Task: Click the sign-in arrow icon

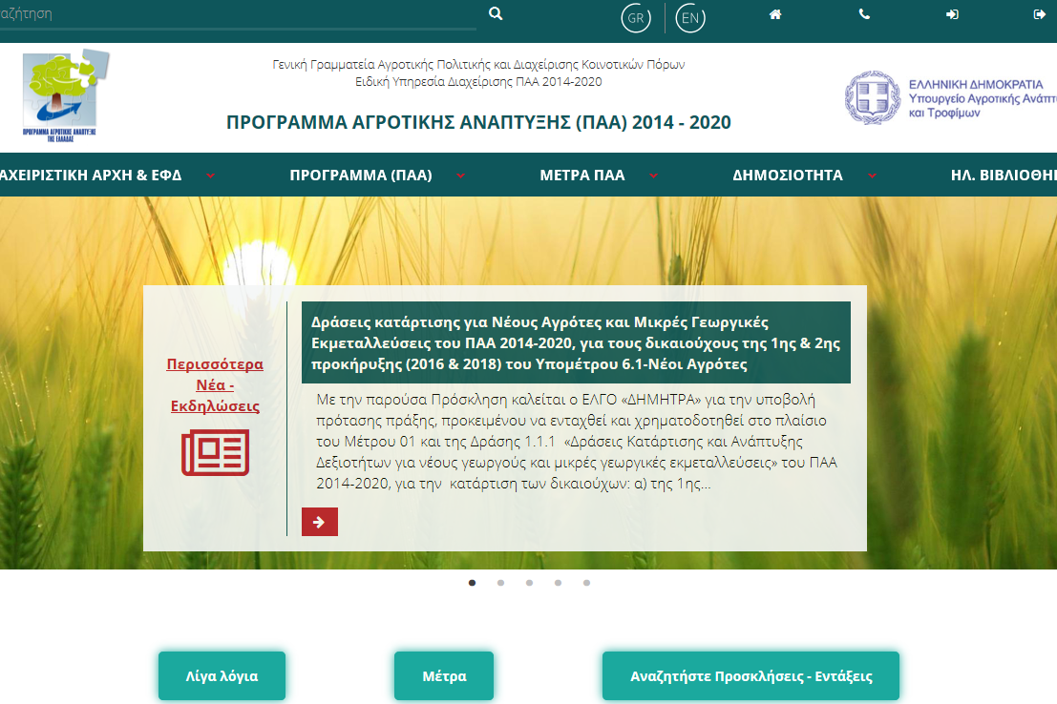Action: click(952, 14)
